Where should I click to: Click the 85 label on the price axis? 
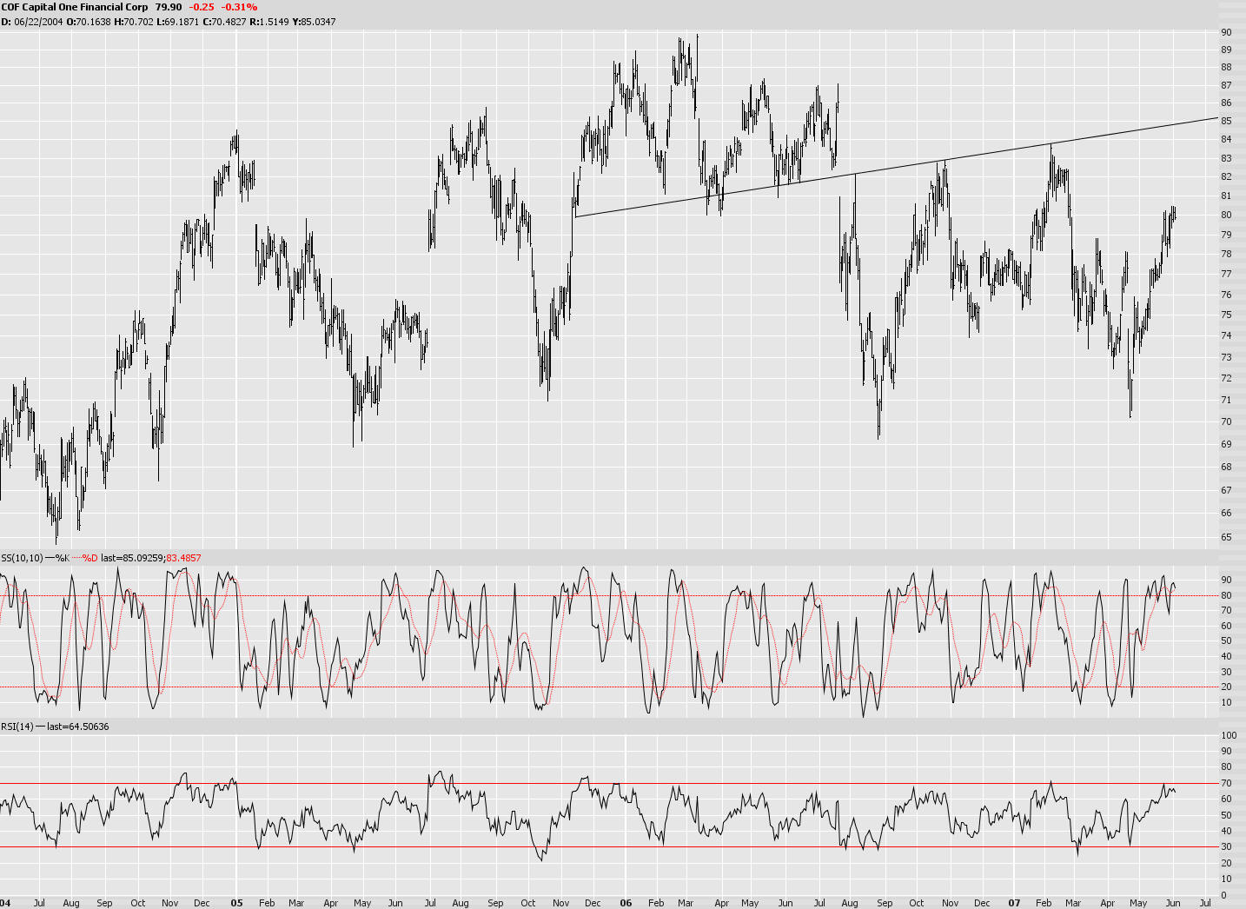1226,121
